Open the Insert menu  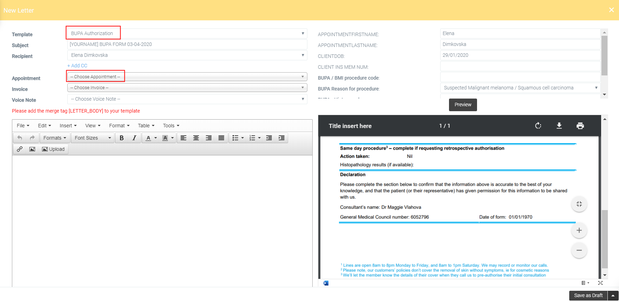click(x=68, y=126)
